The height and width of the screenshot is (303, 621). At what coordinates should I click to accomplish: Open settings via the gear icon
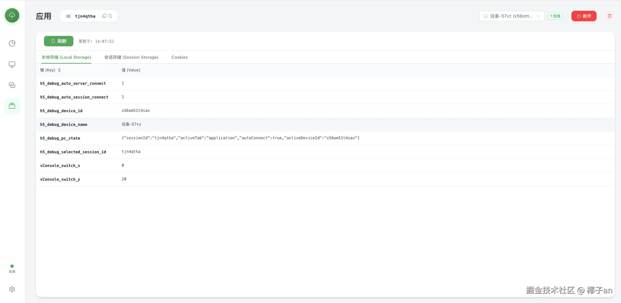(12, 289)
